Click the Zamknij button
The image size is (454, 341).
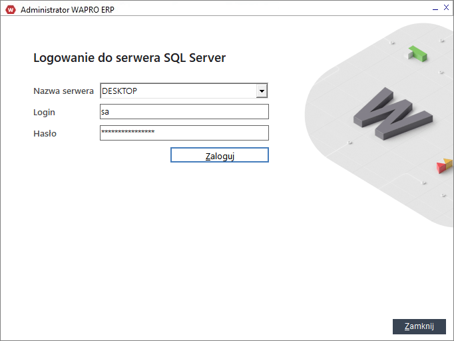click(x=419, y=326)
